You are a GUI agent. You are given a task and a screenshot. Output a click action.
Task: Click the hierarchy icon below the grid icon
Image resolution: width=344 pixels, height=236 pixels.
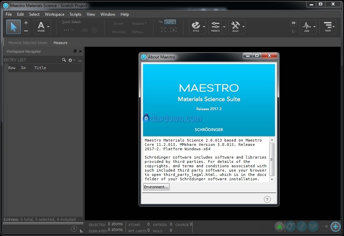[293, 31]
